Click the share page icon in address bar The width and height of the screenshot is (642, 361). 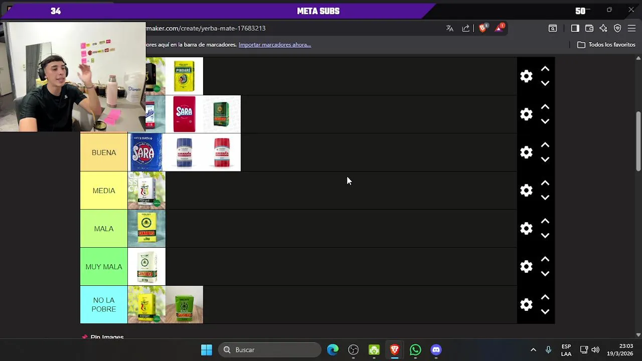[466, 29]
